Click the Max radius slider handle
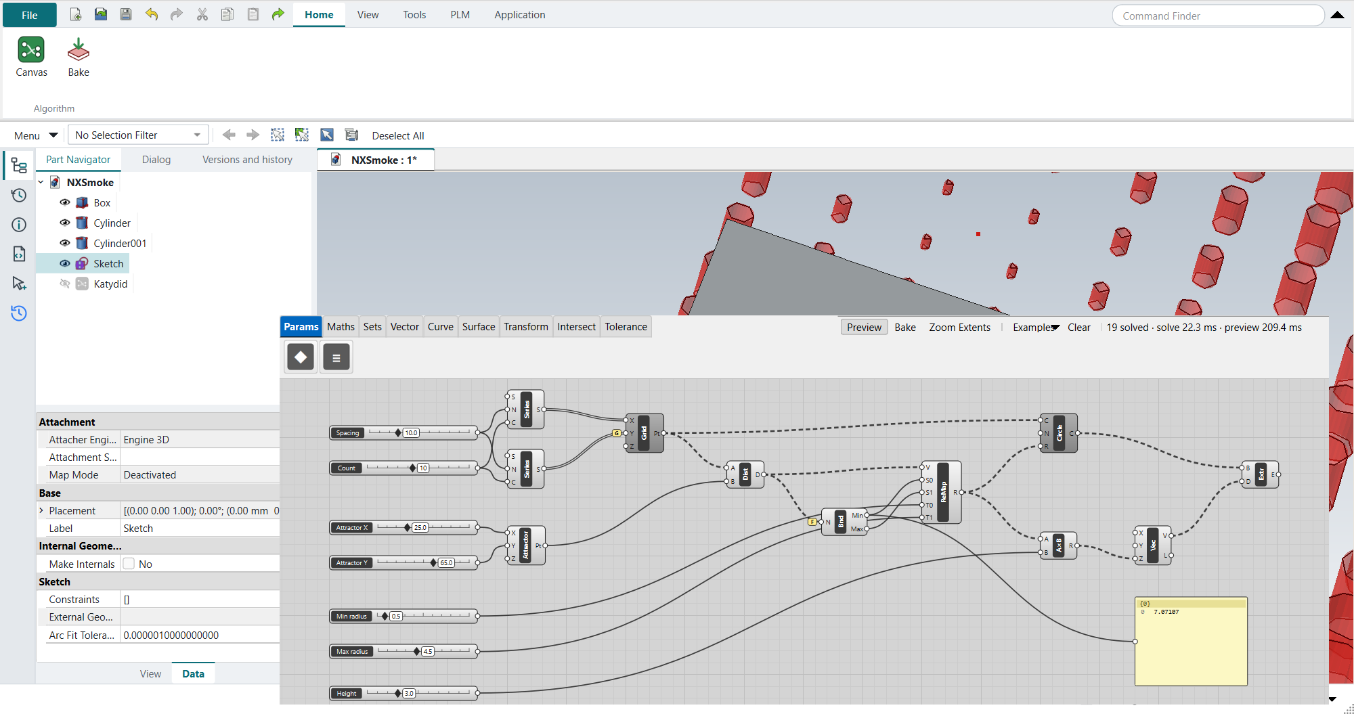Screen dimensions: 1354x714 [x=417, y=651]
